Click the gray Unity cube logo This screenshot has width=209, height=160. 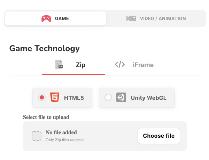click(121, 97)
